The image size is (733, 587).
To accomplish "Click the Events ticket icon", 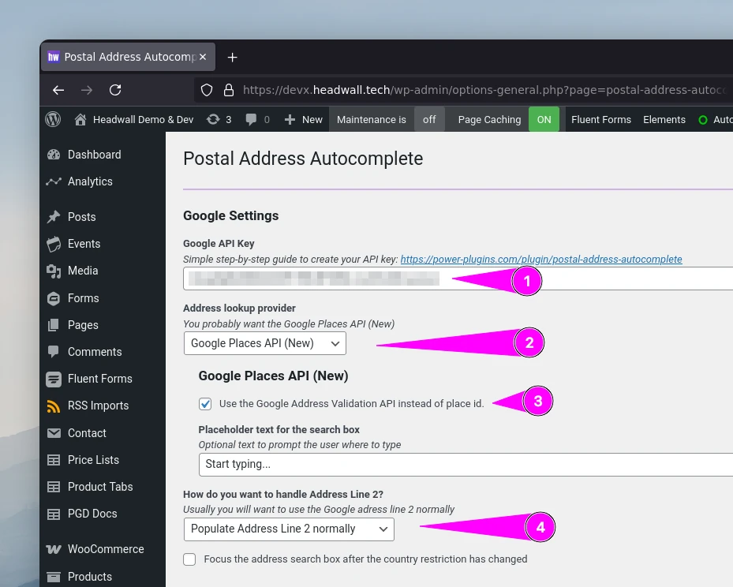I will 54,244.
